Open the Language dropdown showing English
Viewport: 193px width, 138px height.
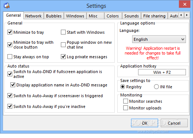pyautogui.click(x=159, y=39)
